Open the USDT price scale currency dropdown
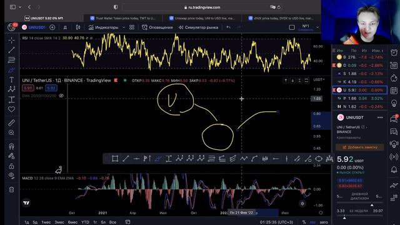 click(319, 80)
